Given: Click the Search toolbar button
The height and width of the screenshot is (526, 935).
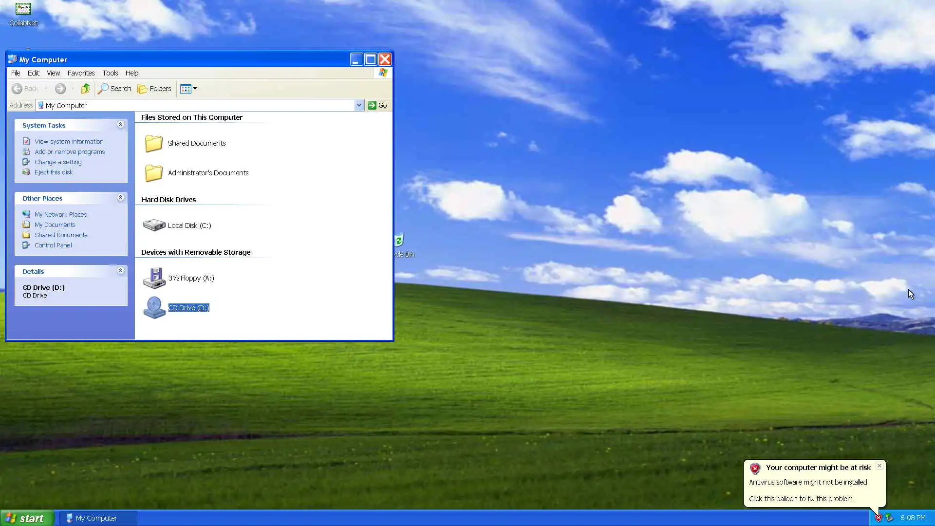Looking at the screenshot, I should point(115,89).
